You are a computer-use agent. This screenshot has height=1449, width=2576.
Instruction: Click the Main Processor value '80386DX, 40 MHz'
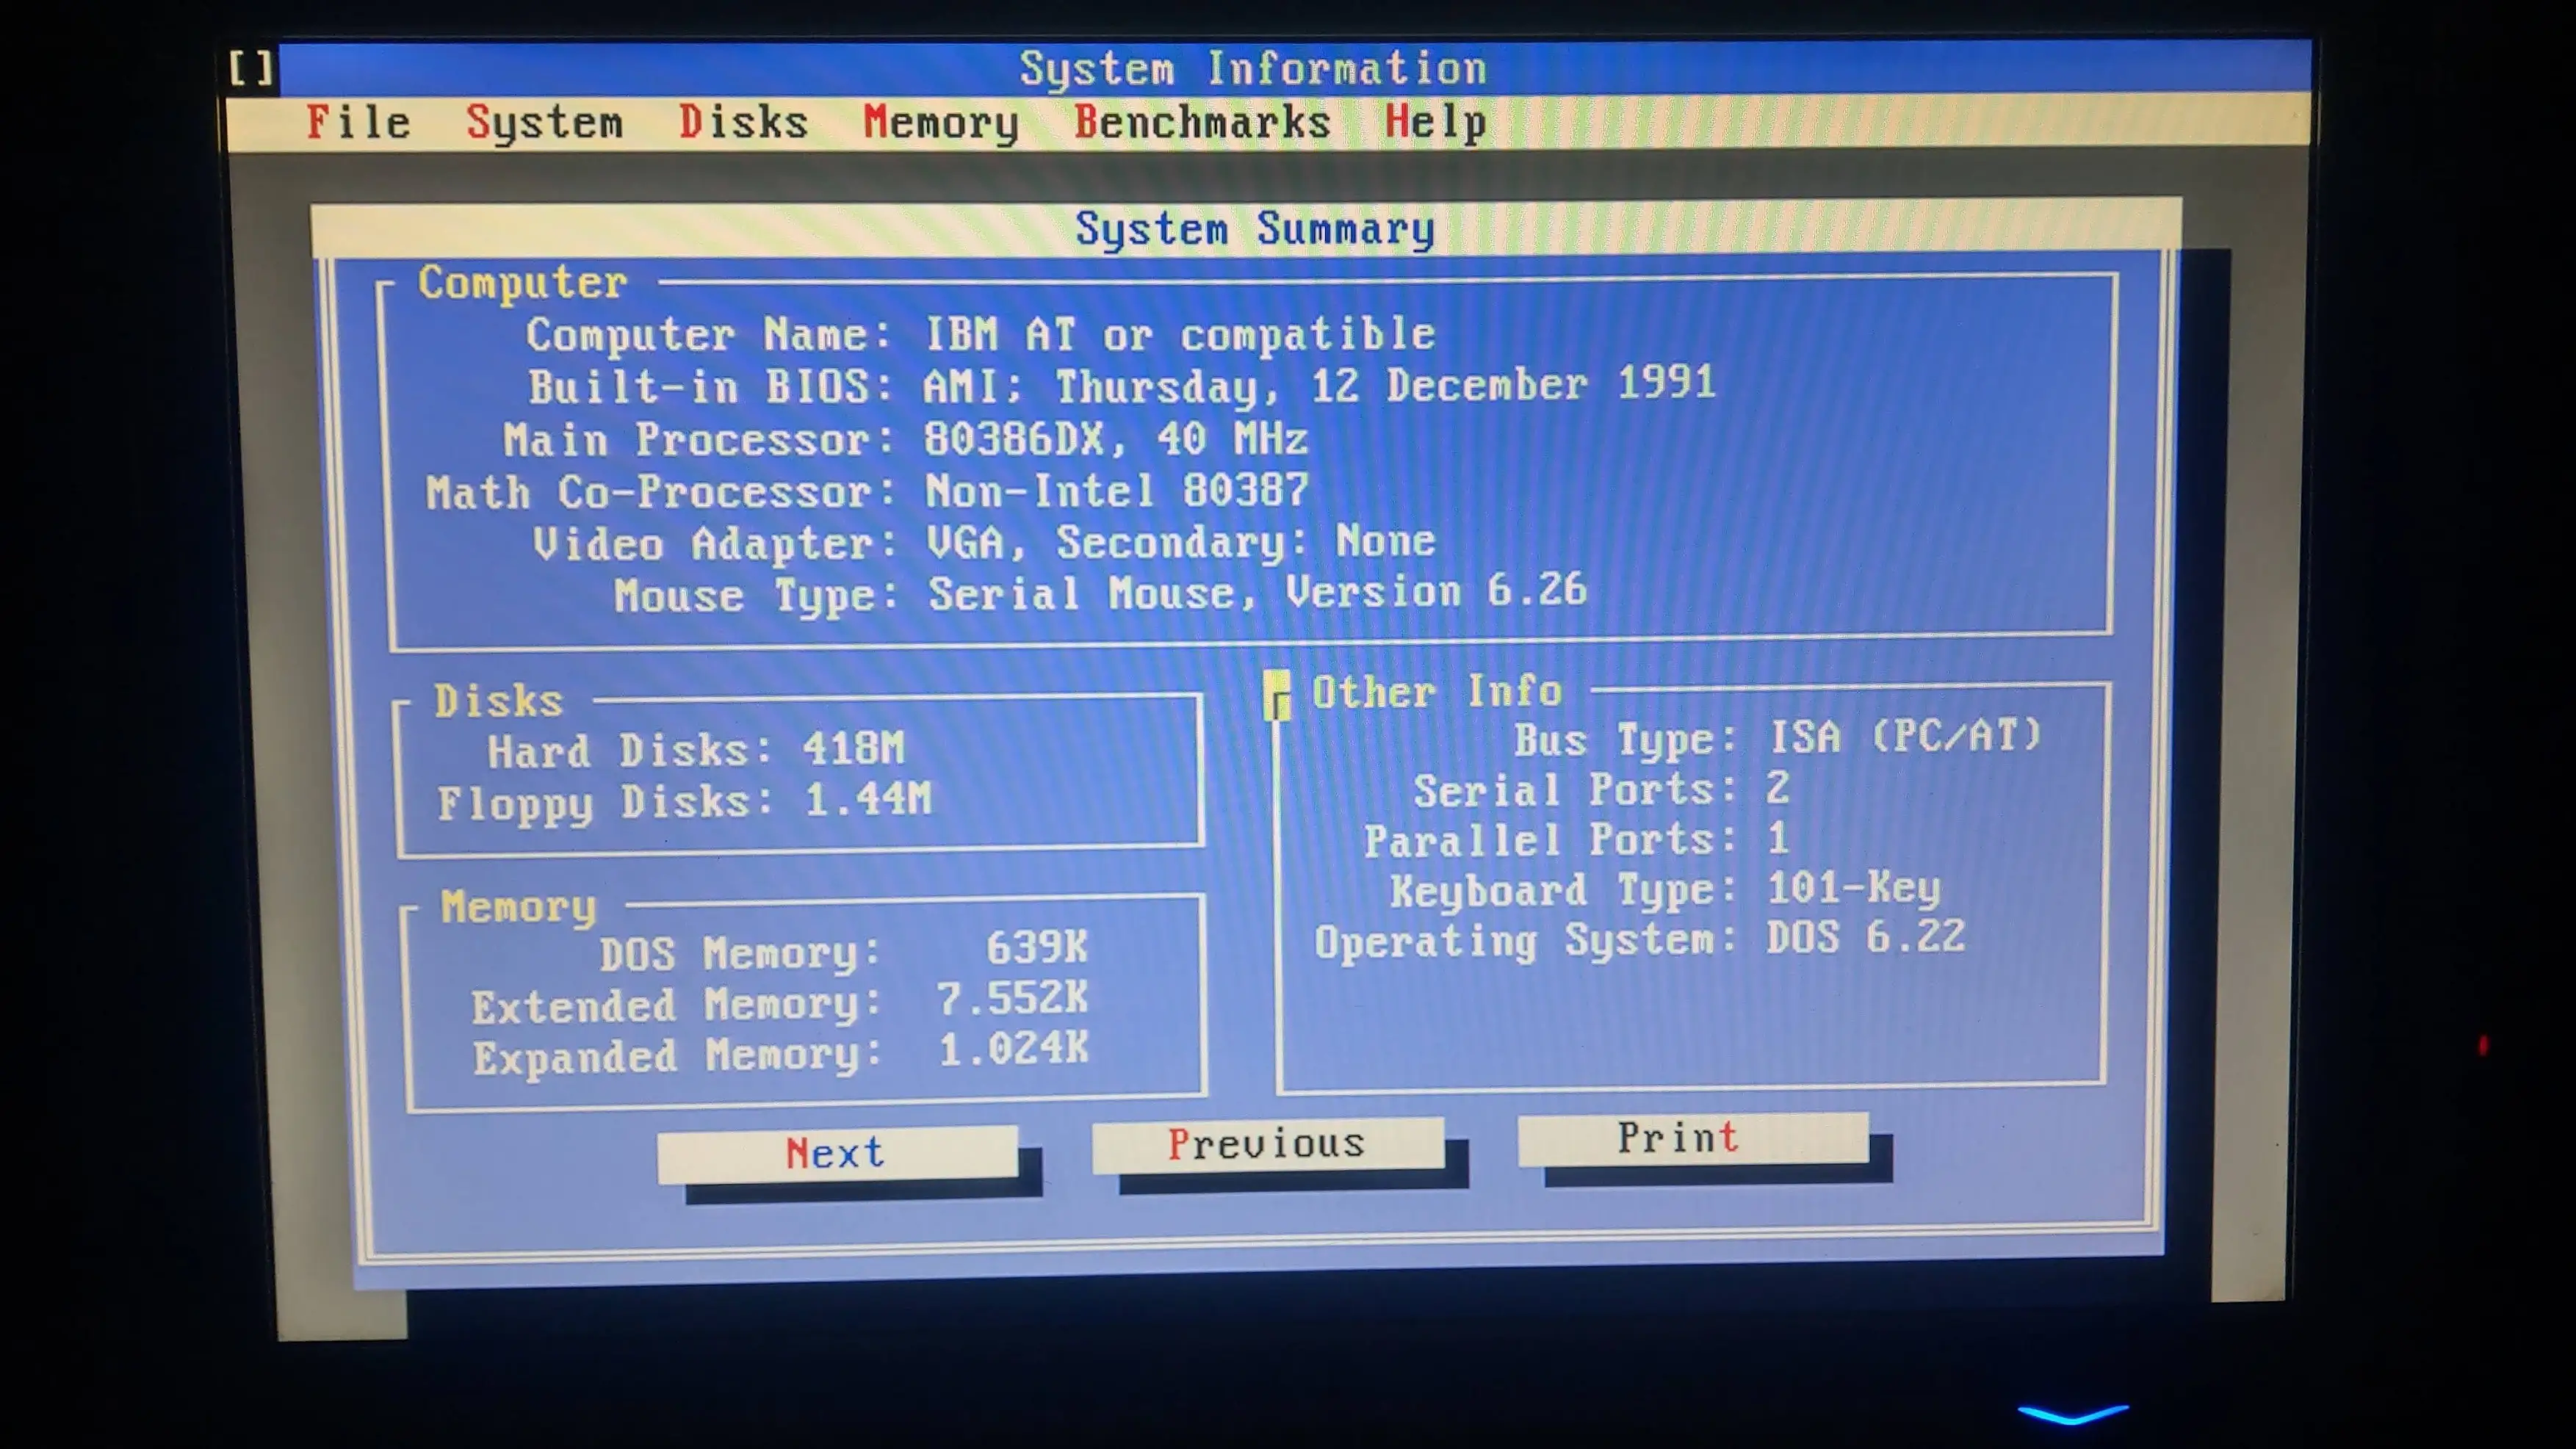pos(1115,438)
